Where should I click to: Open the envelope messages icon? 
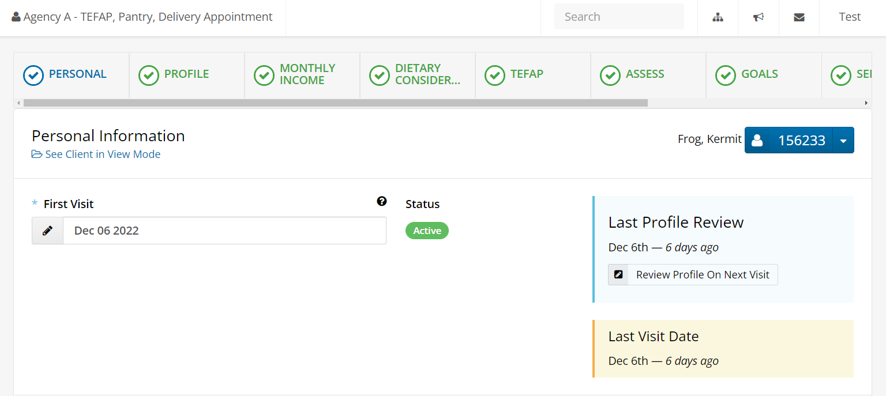tap(799, 17)
